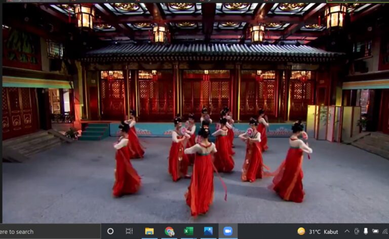Open Cortana circle icon
This screenshot has width=389, height=239.
click(110, 231)
